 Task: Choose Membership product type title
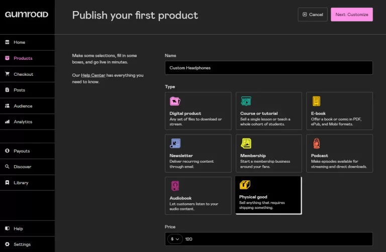[253, 156]
